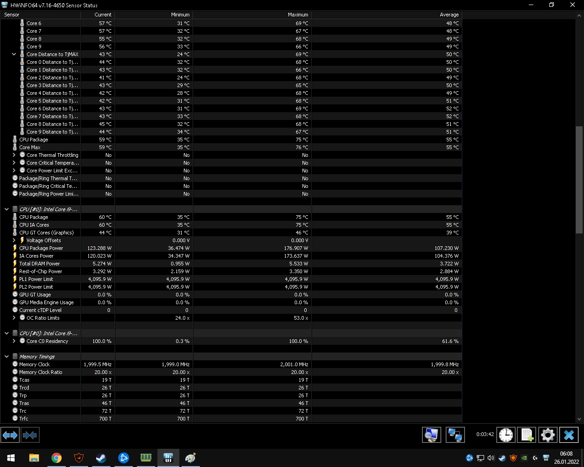Open sensor settings gear icon

coord(547,435)
